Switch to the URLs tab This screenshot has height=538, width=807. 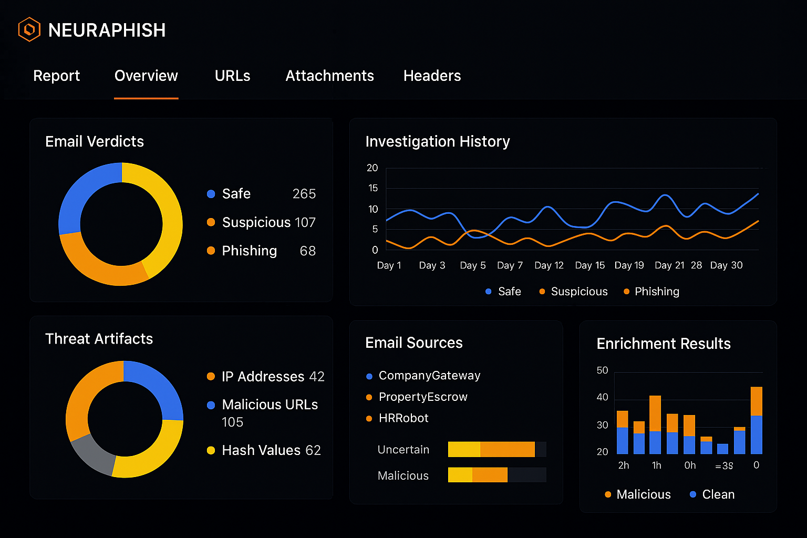232,76
